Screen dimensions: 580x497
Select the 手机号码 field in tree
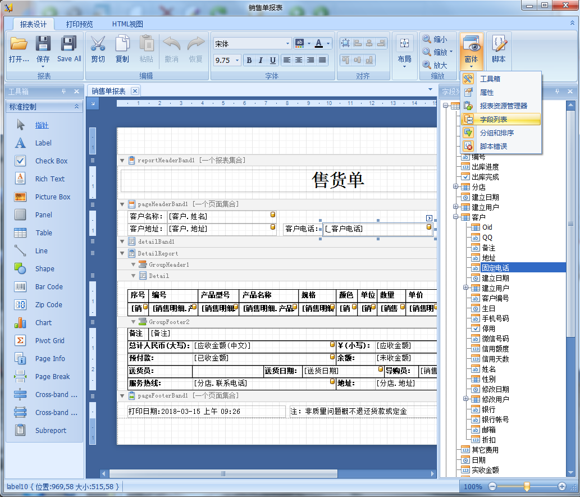(495, 318)
